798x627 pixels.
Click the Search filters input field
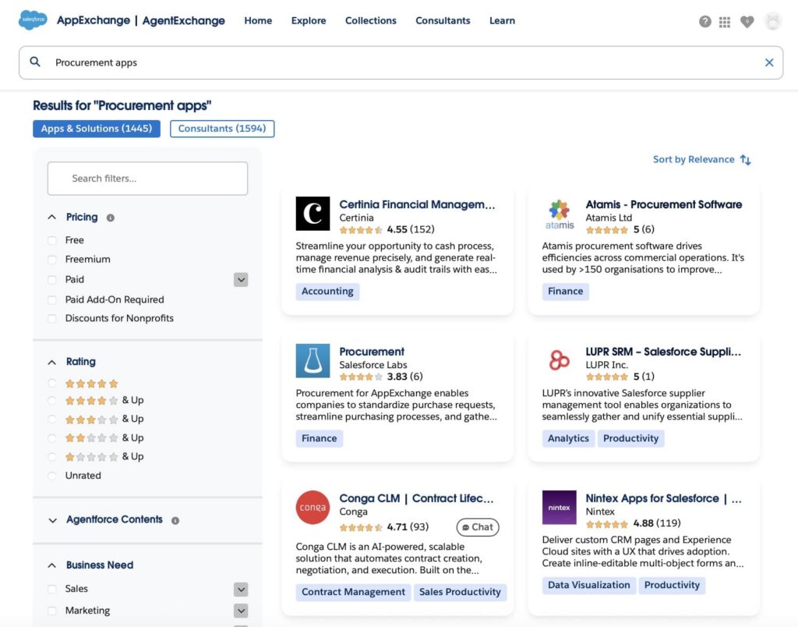click(147, 179)
